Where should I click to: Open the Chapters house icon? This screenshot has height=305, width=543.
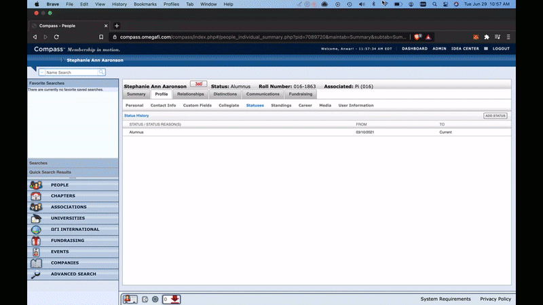36,196
